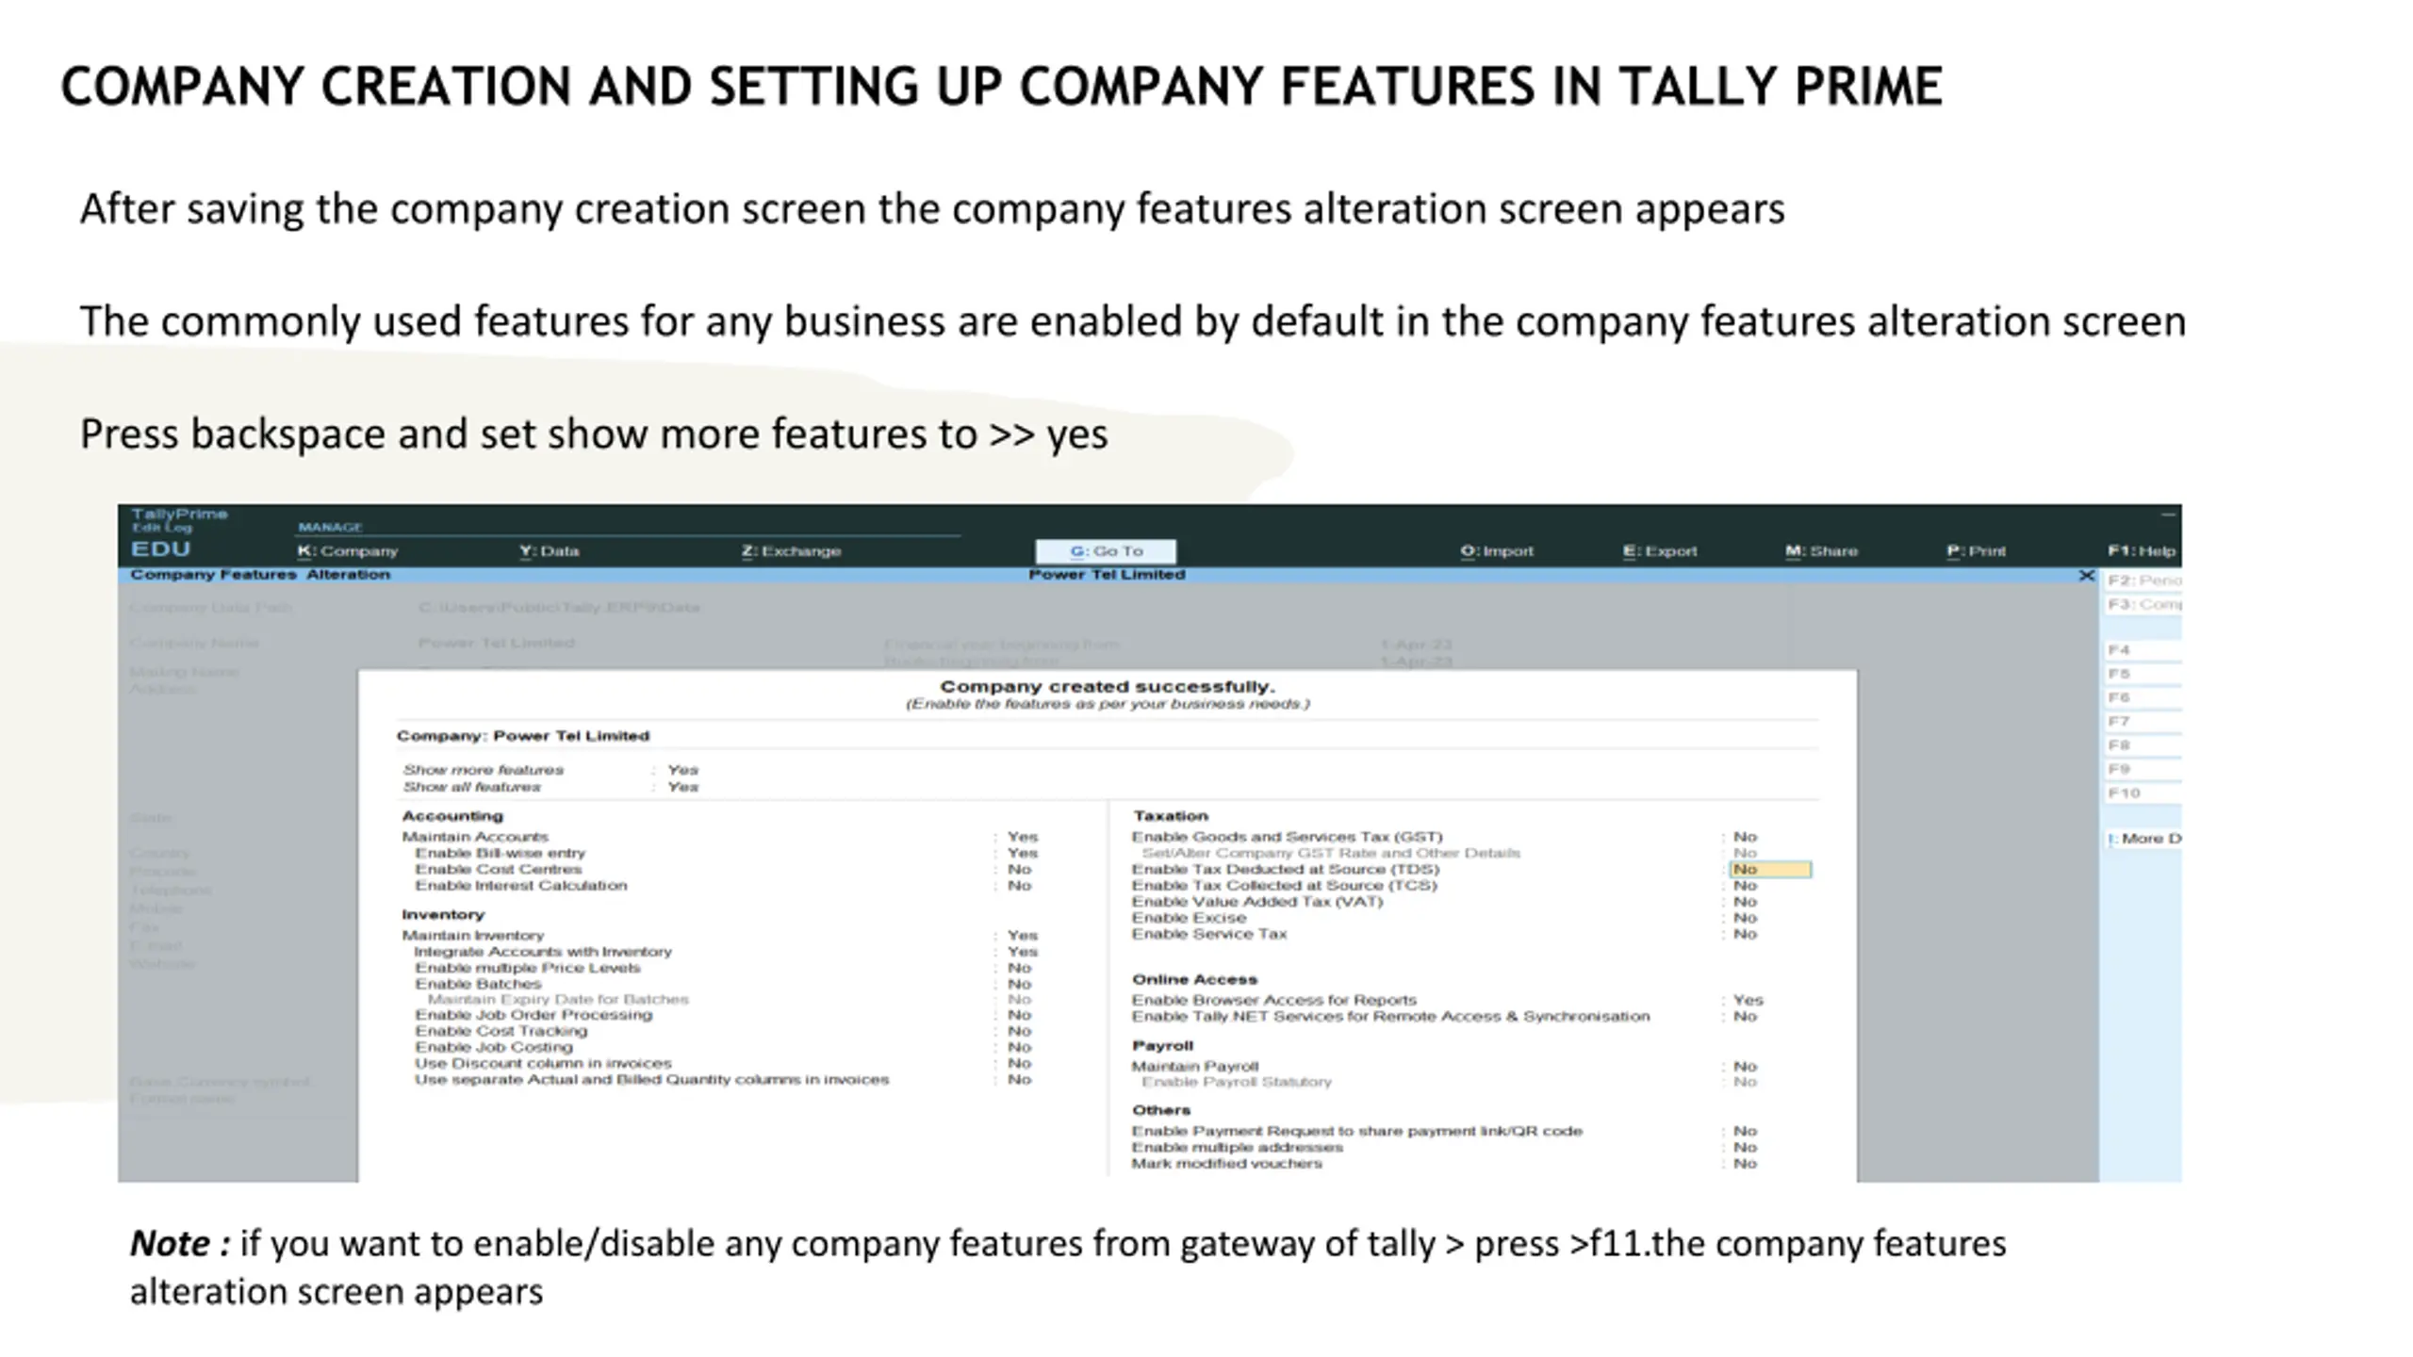Toggle Enable Cost Tracking value

[1019, 1031]
